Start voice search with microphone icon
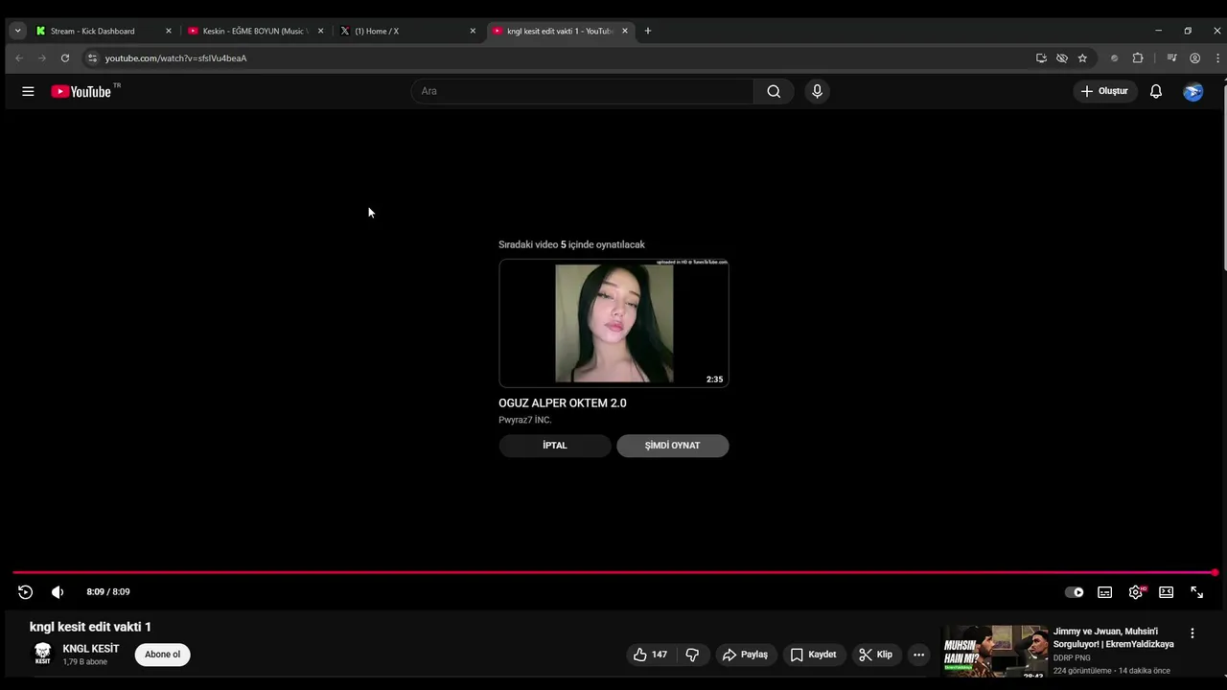The image size is (1227, 690). pyautogui.click(x=817, y=91)
